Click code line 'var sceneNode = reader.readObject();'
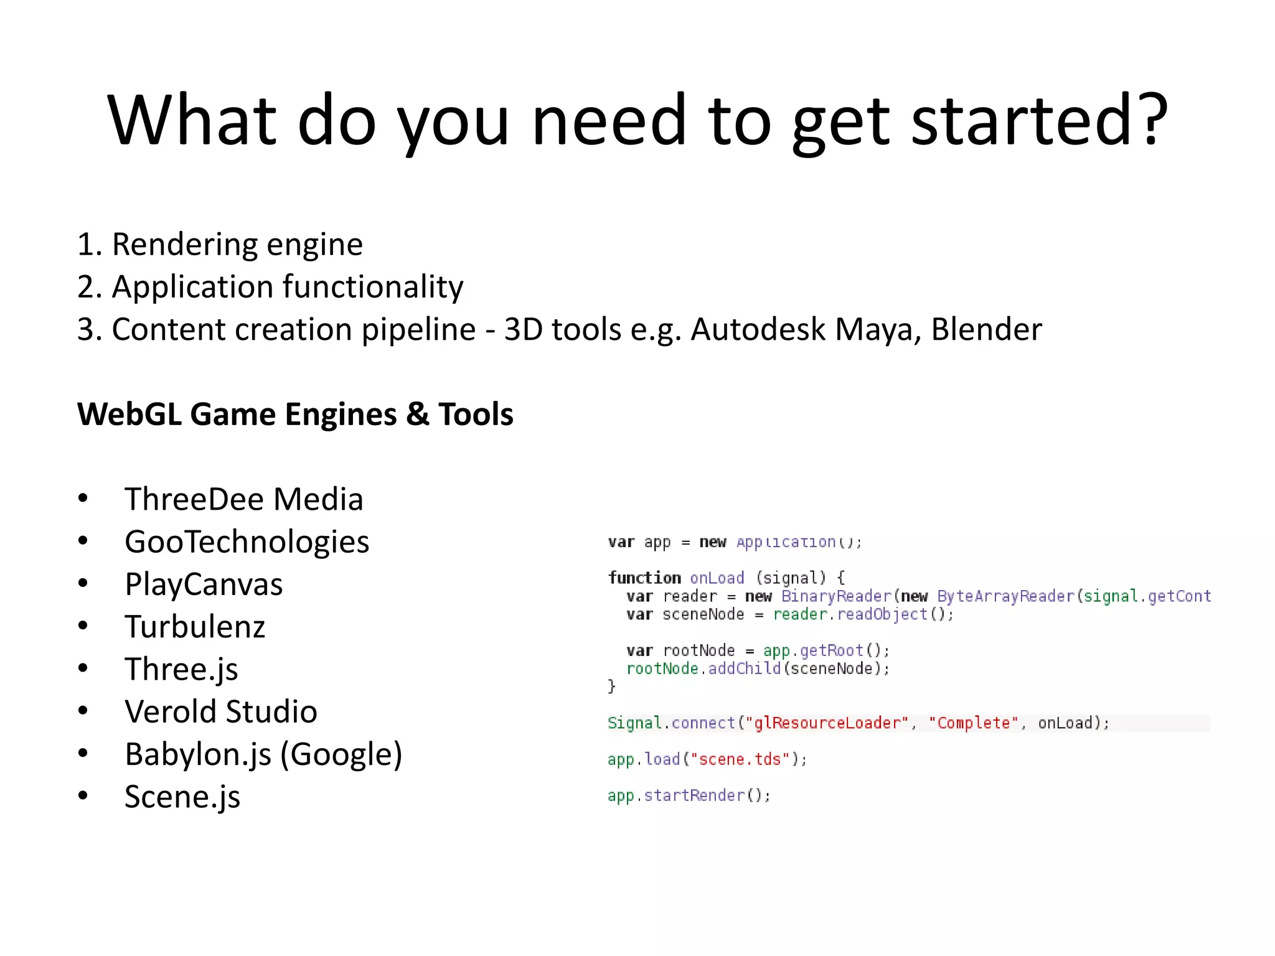This screenshot has height=956, width=1275. click(x=790, y=614)
